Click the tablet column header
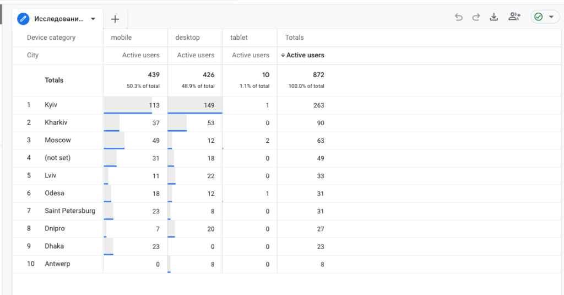Screen dimensions: 564x295 coord(240,37)
